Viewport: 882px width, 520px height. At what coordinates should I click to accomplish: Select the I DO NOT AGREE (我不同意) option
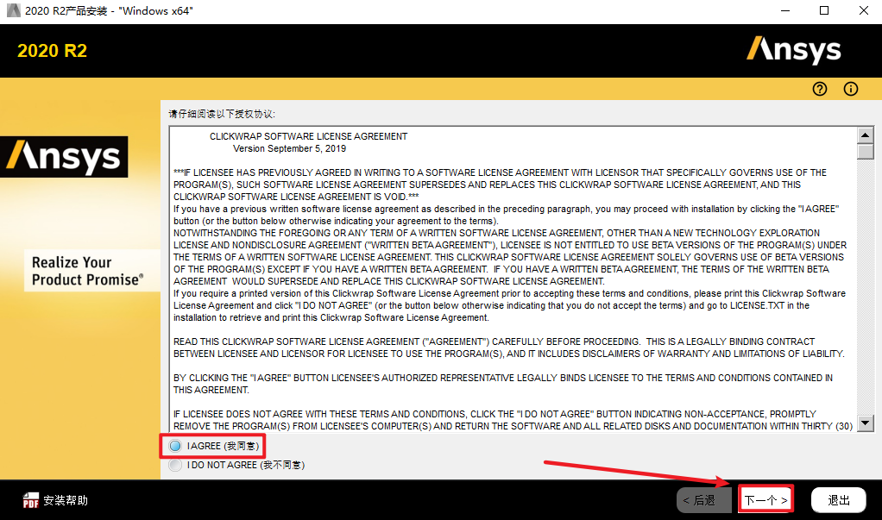click(x=176, y=465)
